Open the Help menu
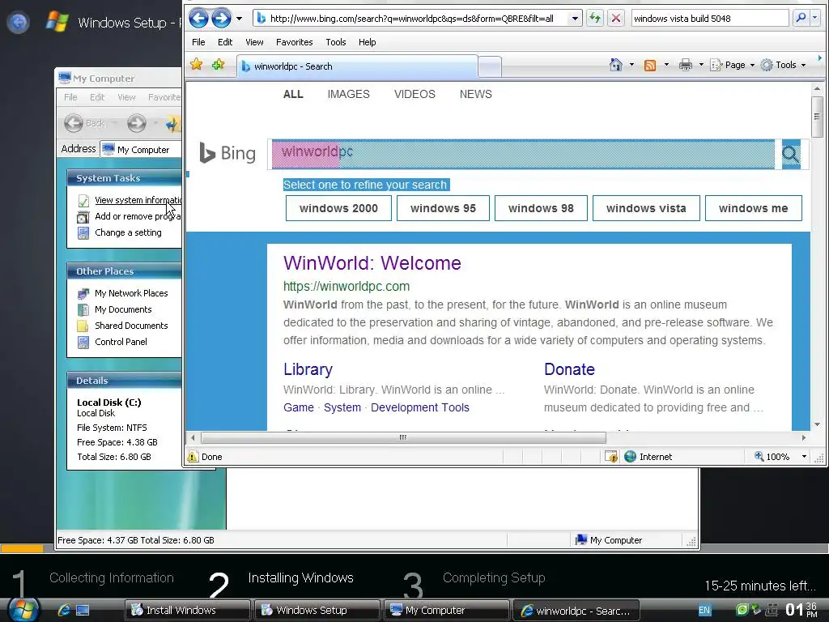Screen dimensions: 829x622 tap(367, 42)
